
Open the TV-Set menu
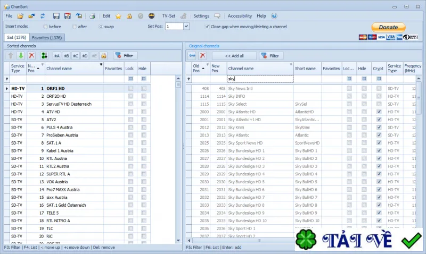[168, 16]
